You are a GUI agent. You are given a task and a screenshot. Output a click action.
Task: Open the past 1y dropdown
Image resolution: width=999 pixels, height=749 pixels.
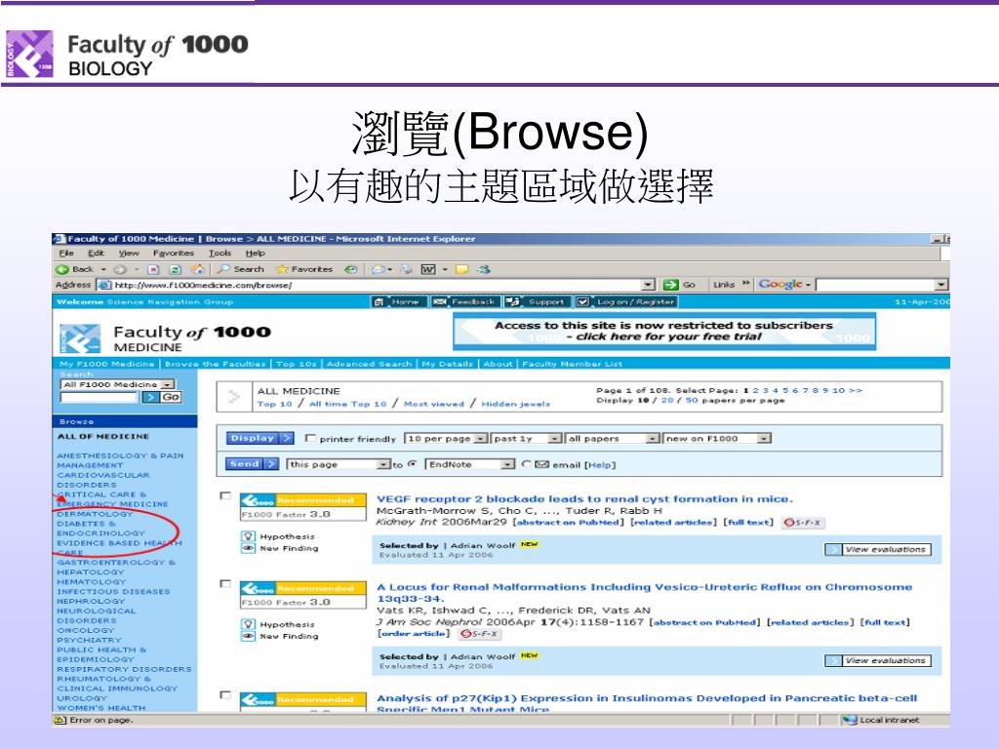(527, 438)
